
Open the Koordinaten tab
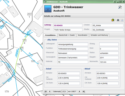pyautogui.click(x=83, y=35)
